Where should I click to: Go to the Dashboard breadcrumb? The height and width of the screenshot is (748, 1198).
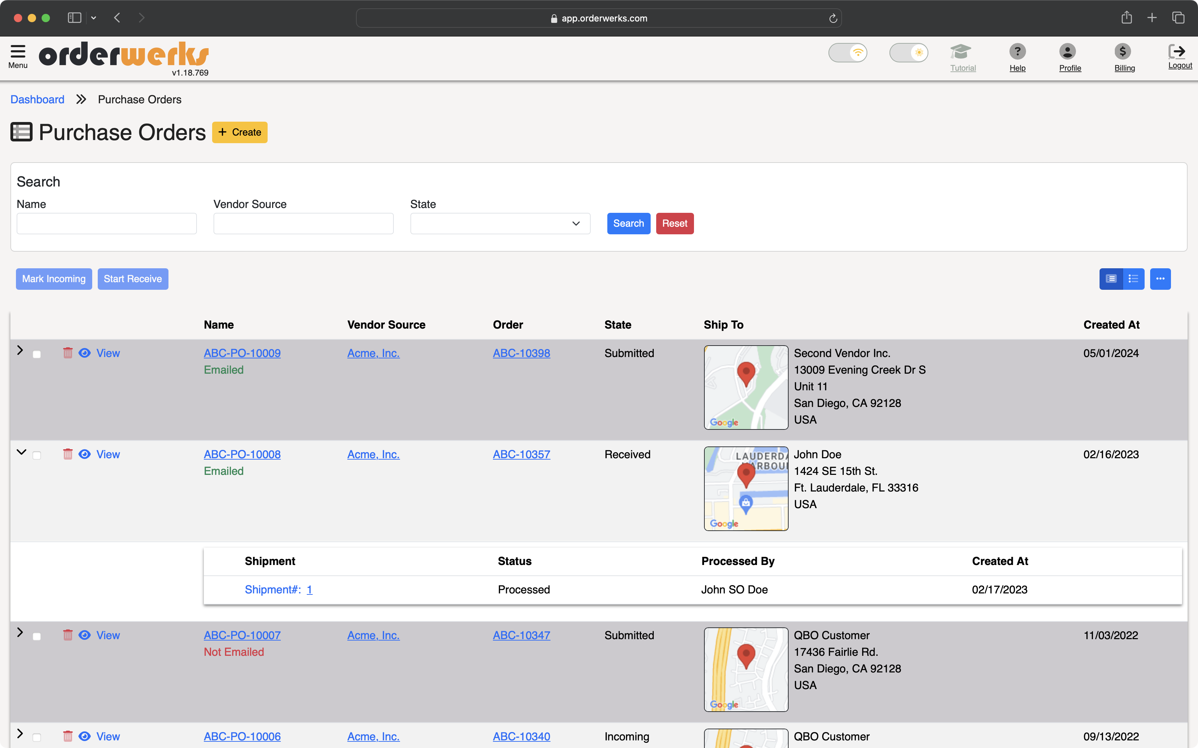37,99
